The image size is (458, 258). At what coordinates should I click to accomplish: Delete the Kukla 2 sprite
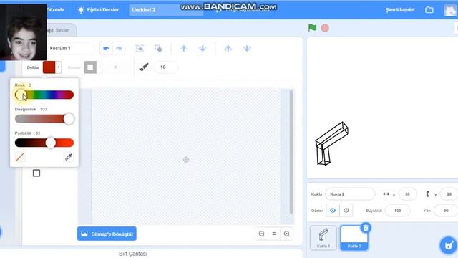point(366,228)
